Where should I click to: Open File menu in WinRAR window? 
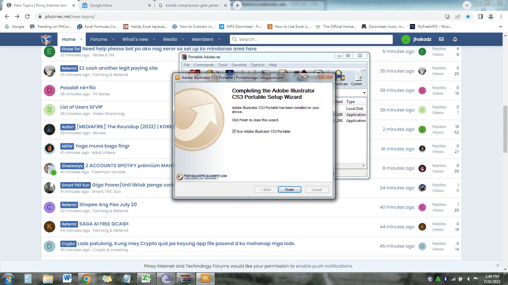tap(187, 65)
